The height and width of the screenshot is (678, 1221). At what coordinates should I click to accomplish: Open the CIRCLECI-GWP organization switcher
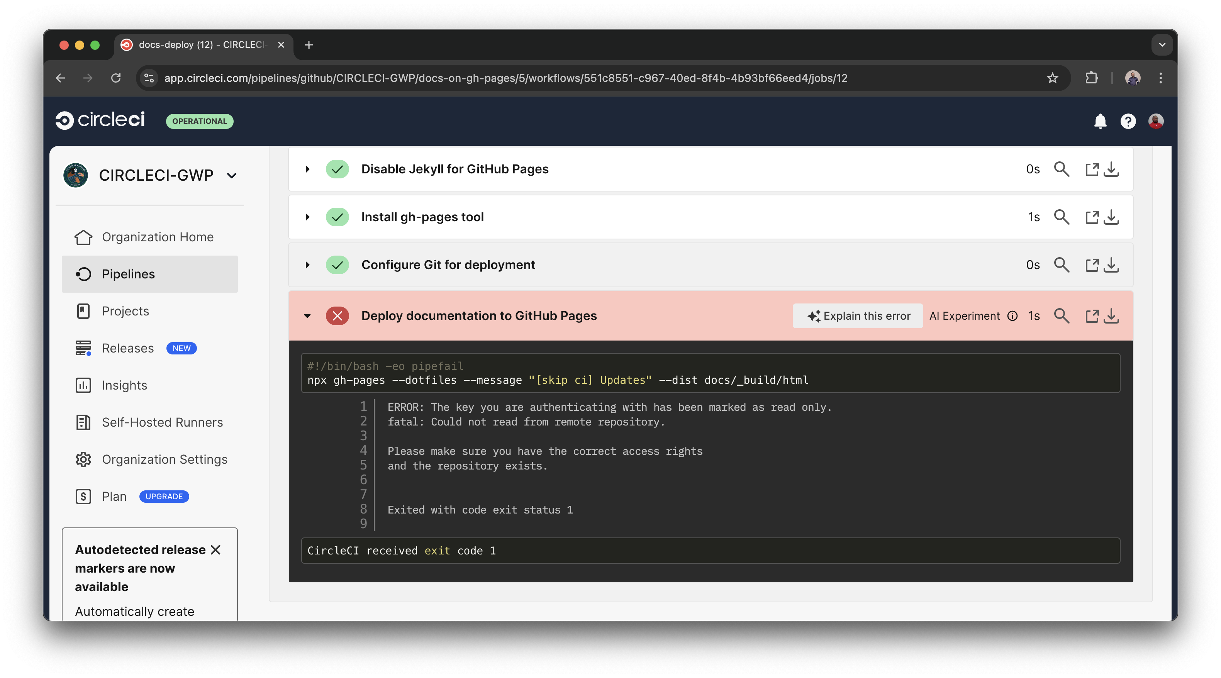[x=231, y=175]
